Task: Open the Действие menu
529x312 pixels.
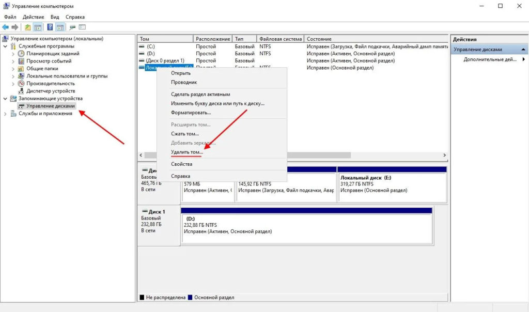Action: (x=33, y=17)
